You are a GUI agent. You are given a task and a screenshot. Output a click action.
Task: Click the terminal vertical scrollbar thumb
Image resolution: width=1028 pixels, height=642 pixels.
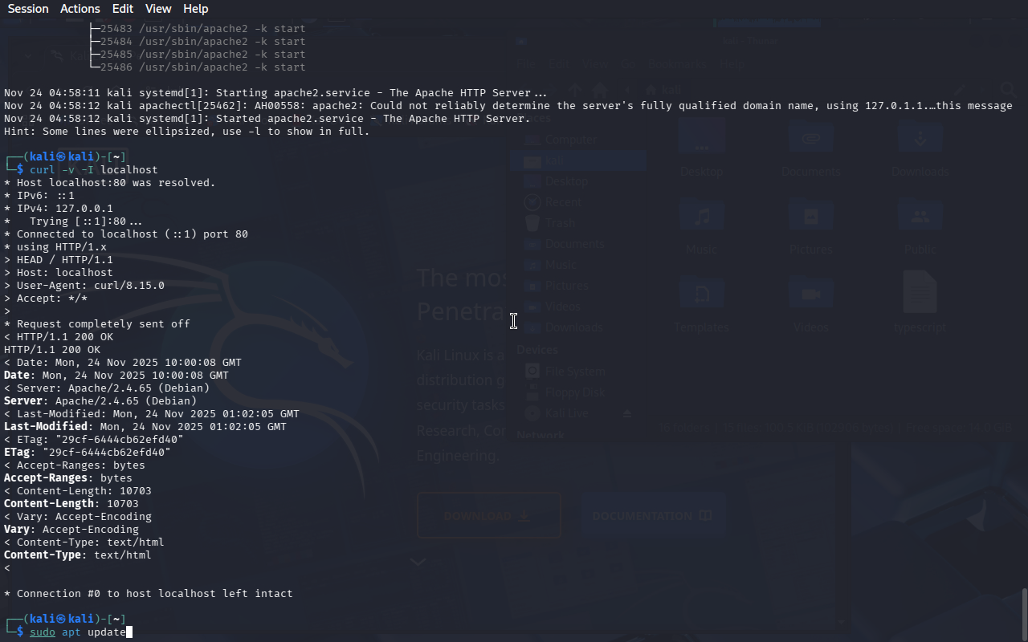click(1024, 613)
